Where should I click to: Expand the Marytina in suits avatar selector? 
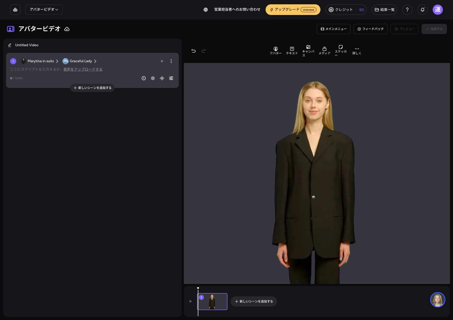pyautogui.click(x=40, y=61)
